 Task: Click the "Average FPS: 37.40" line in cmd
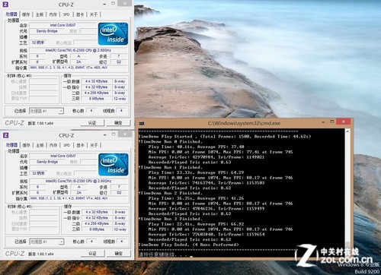pos(197,147)
